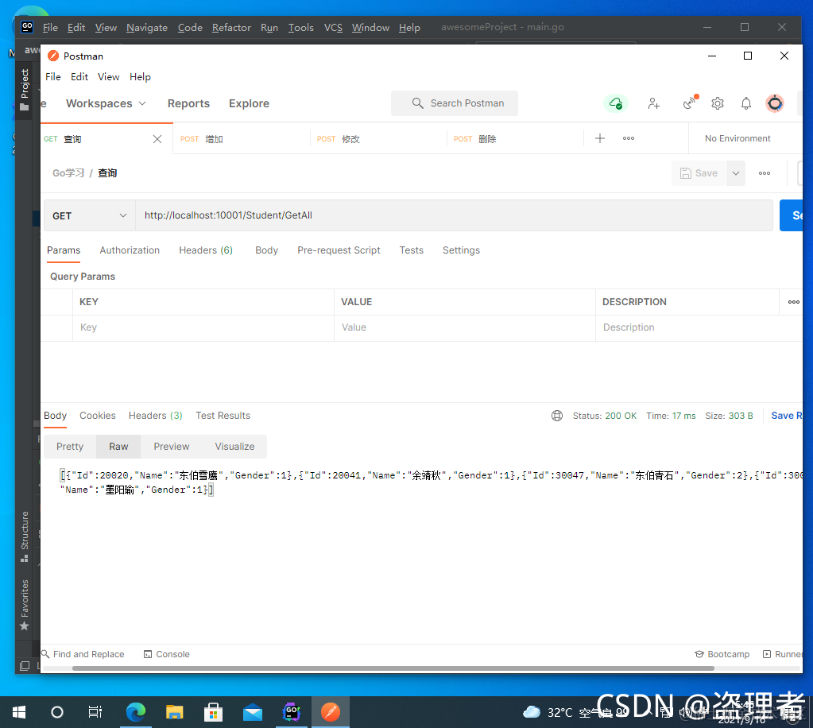Switch response view to Pretty
Screen dimensions: 813x728
(70, 447)
